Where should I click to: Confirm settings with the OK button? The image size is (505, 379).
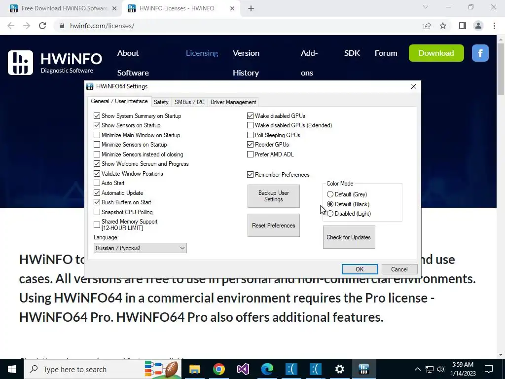(x=360, y=269)
